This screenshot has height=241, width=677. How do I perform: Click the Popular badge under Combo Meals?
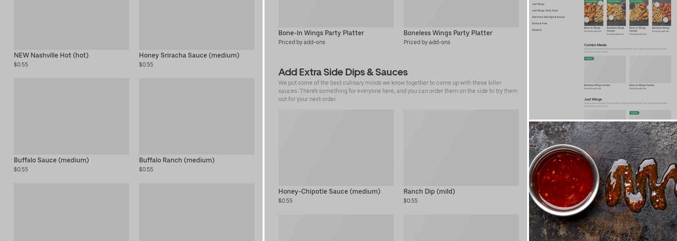coord(589,58)
